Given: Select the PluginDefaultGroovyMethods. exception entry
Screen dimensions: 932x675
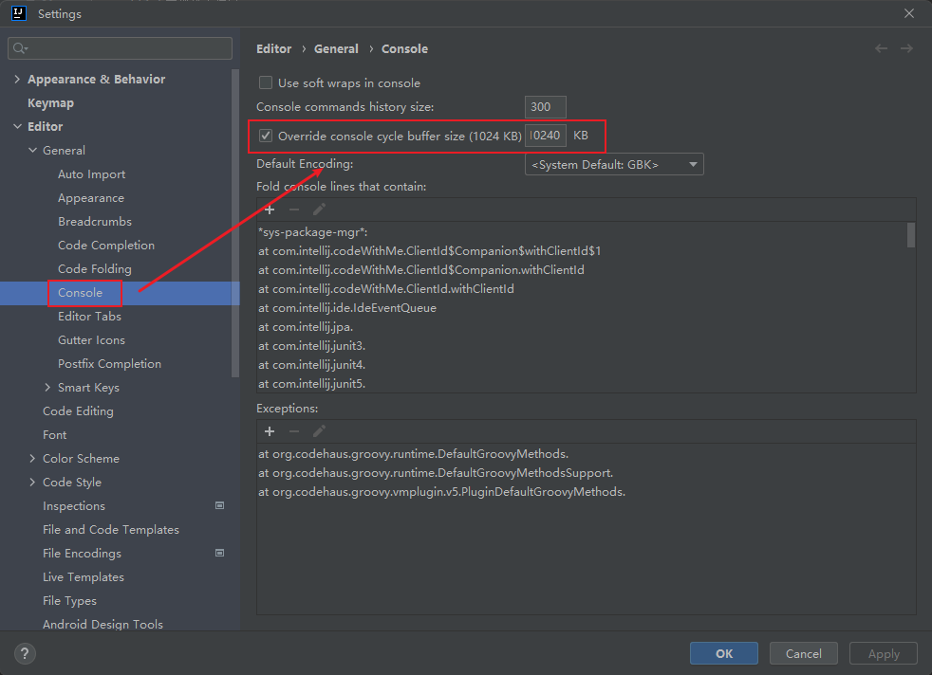Looking at the screenshot, I should click(x=441, y=492).
